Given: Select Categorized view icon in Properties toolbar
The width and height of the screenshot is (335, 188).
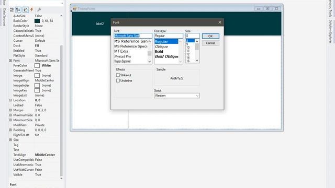Looking at the screenshot, I should point(12,9).
